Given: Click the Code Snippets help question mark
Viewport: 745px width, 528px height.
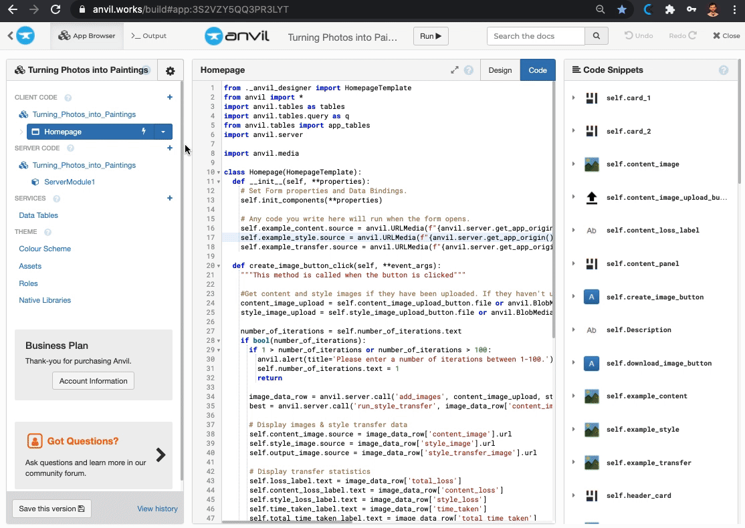Looking at the screenshot, I should [x=724, y=70].
